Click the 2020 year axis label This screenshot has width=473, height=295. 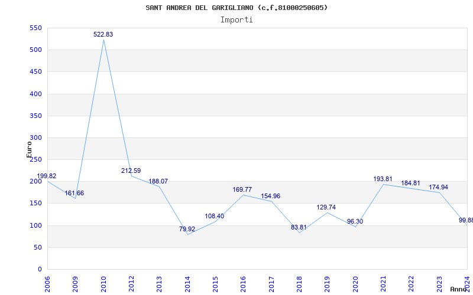coord(355,284)
